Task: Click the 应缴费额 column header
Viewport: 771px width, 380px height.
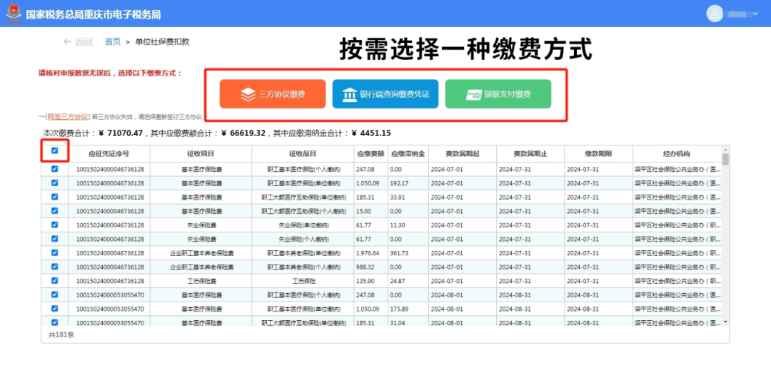Action: [x=371, y=153]
